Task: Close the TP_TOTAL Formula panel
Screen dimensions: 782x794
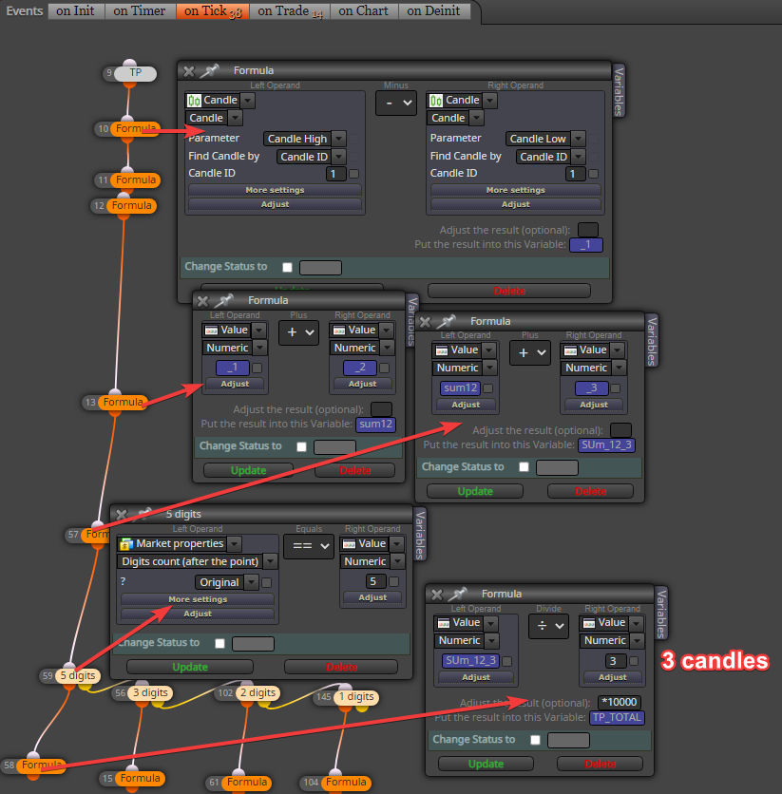Action: pyautogui.click(x=437, y=595)
